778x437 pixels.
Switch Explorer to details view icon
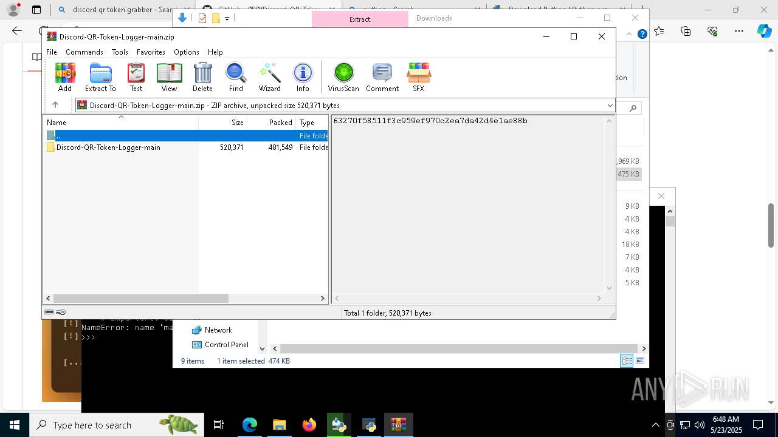[627, 361]
